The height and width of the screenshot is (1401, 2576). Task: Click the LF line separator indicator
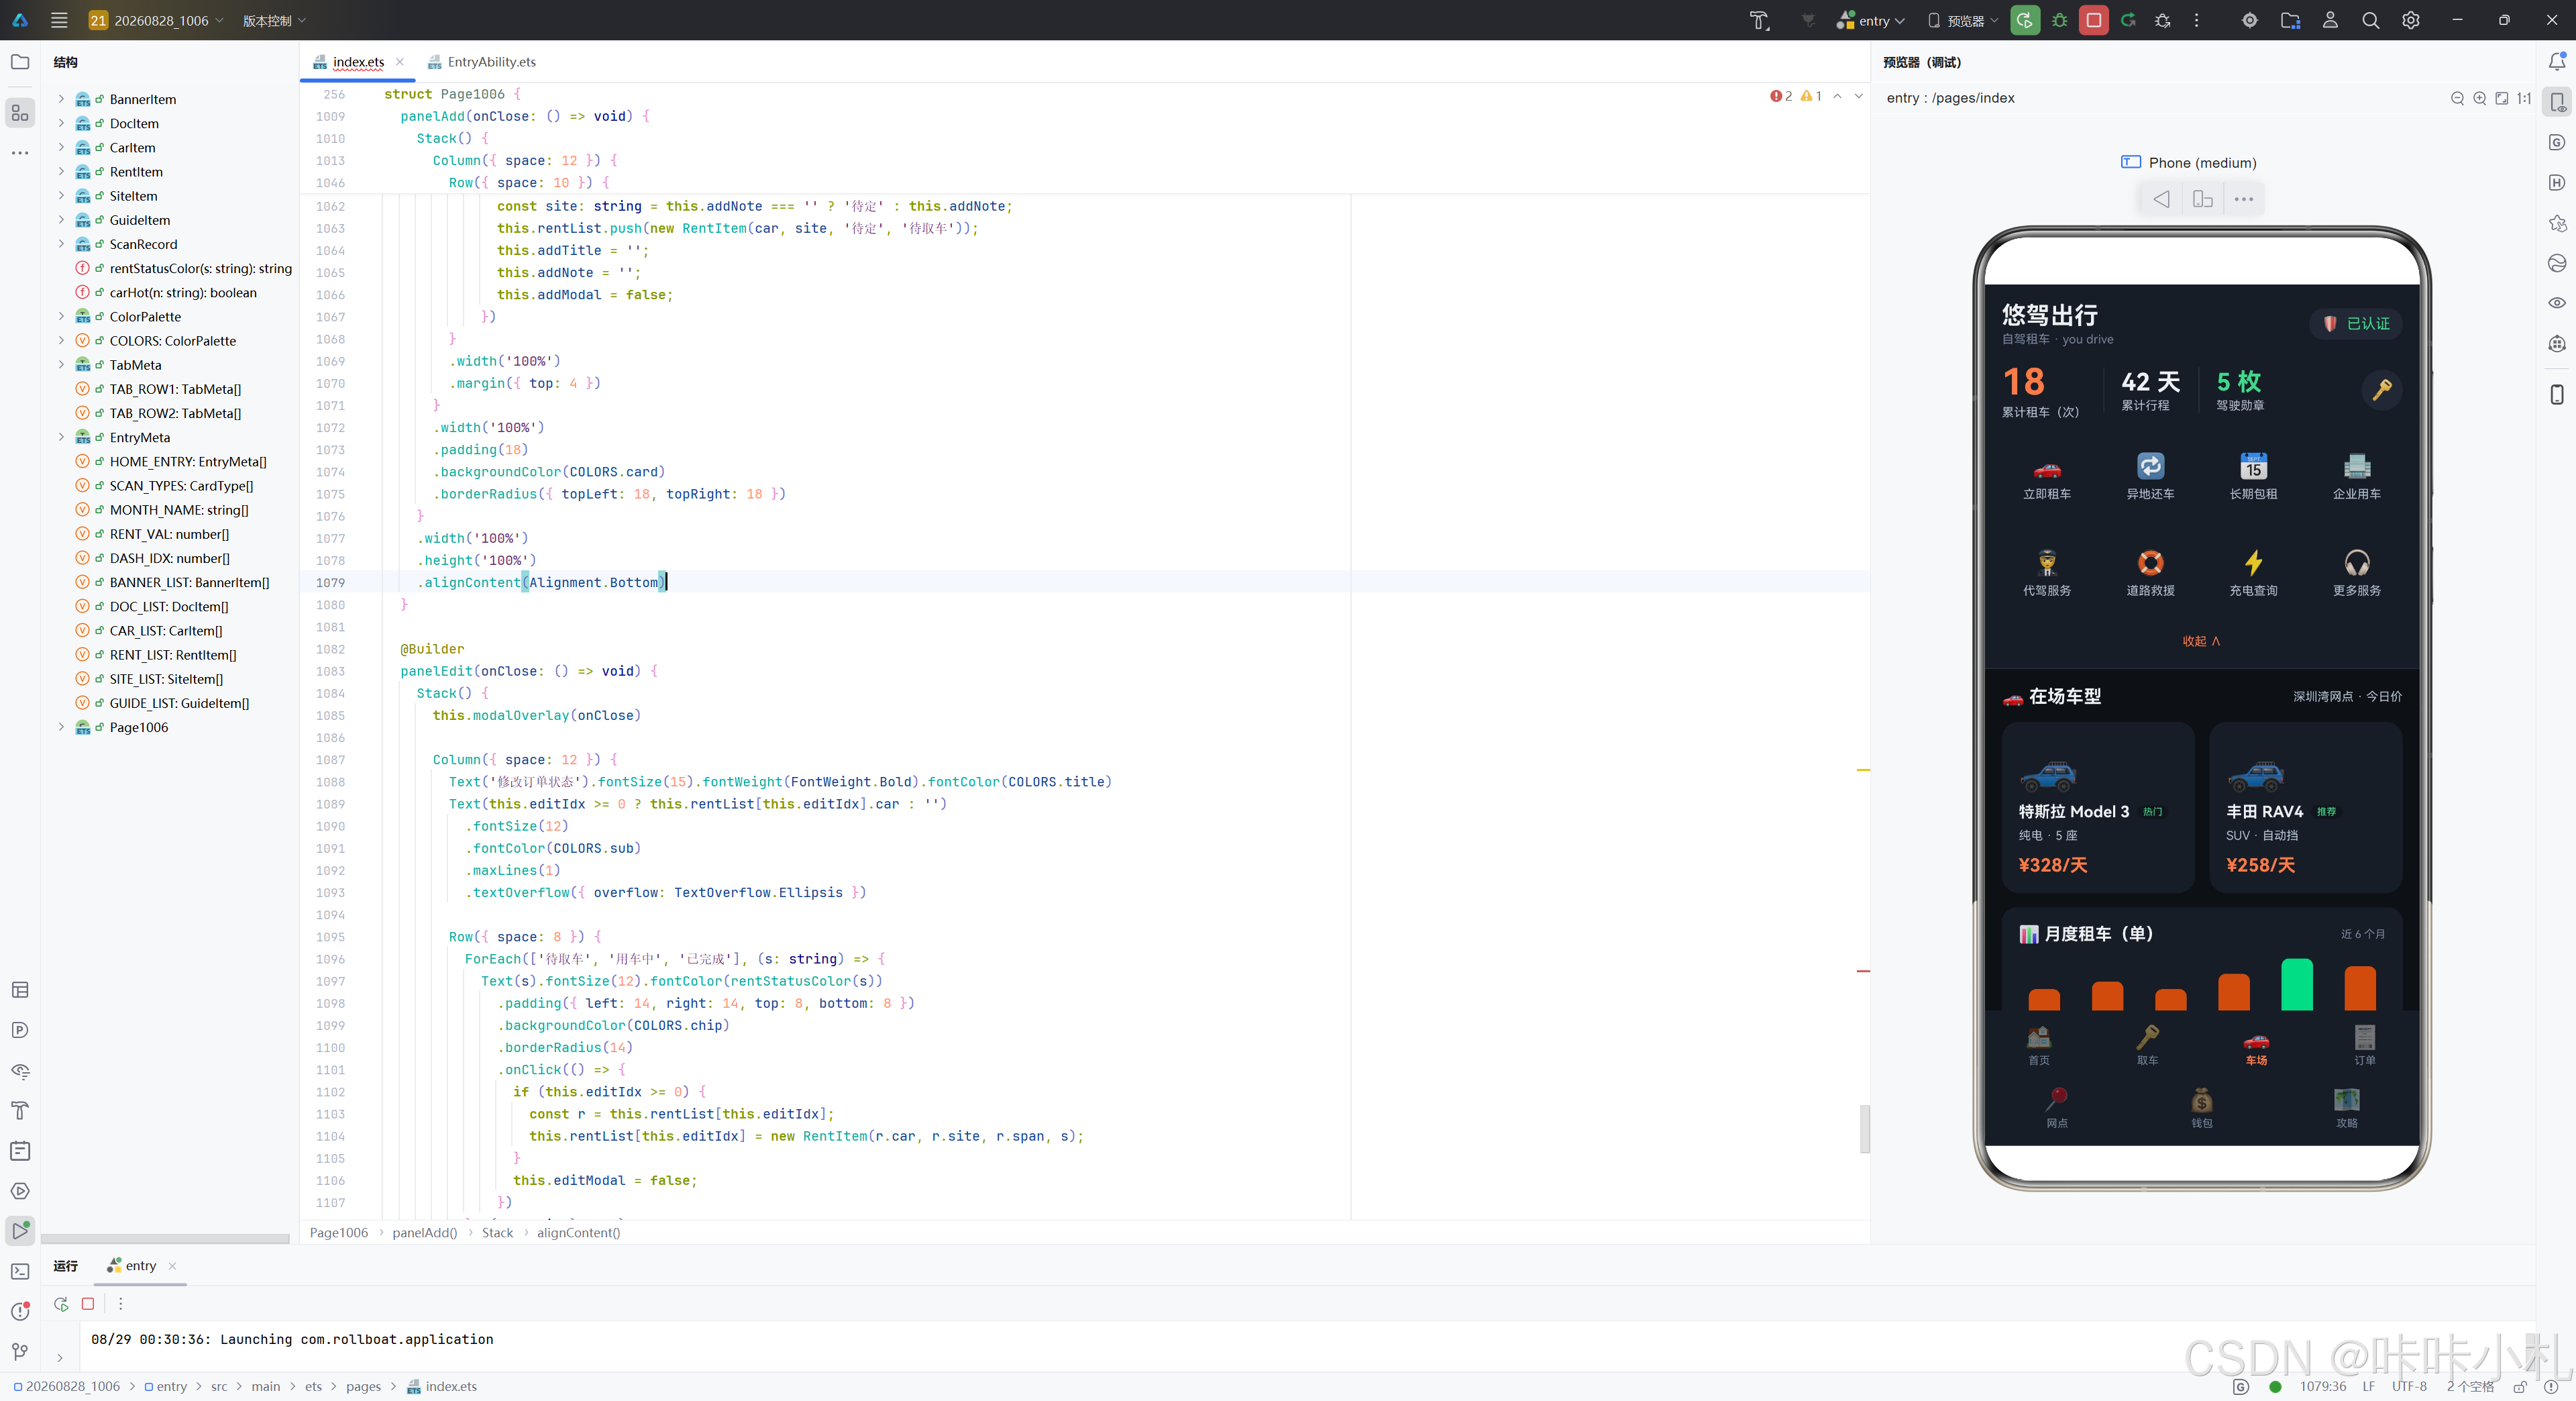coord(2368,1386)
